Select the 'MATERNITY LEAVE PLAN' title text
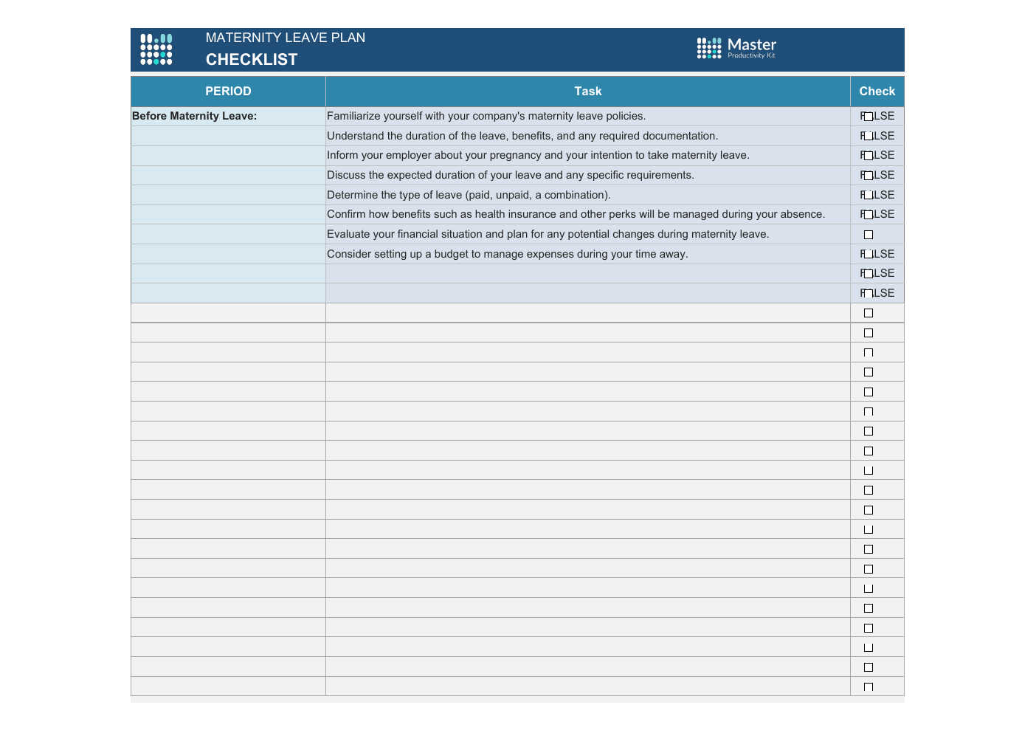 click(x=286, y=38)
